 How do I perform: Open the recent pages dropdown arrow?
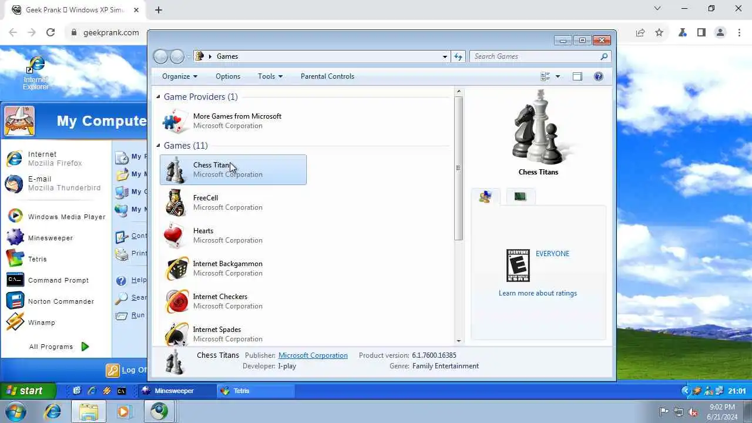click(x=189, y=56)
